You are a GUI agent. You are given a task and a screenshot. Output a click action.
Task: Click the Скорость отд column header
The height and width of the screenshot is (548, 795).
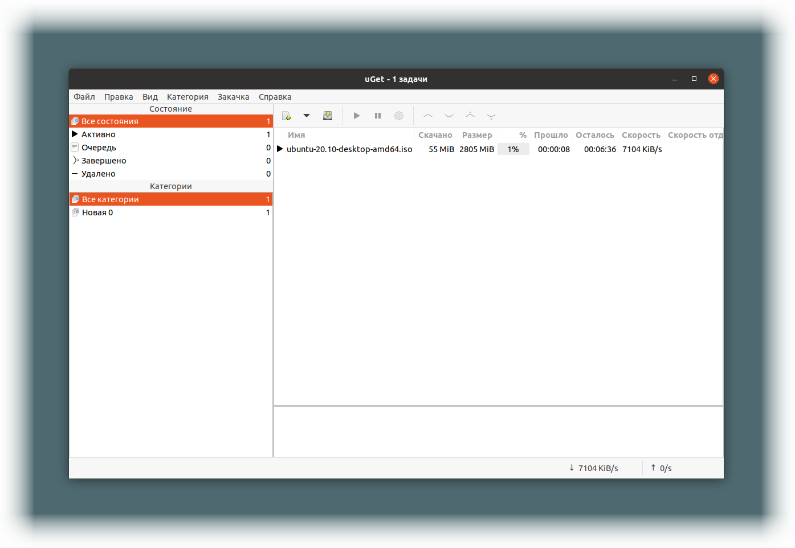click(694, 135)
